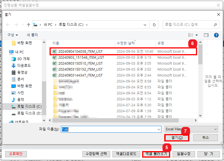This screenshot has height=161, width=224.
Task: Expand the 구성 menu
Action: click(x=12, y=35)
